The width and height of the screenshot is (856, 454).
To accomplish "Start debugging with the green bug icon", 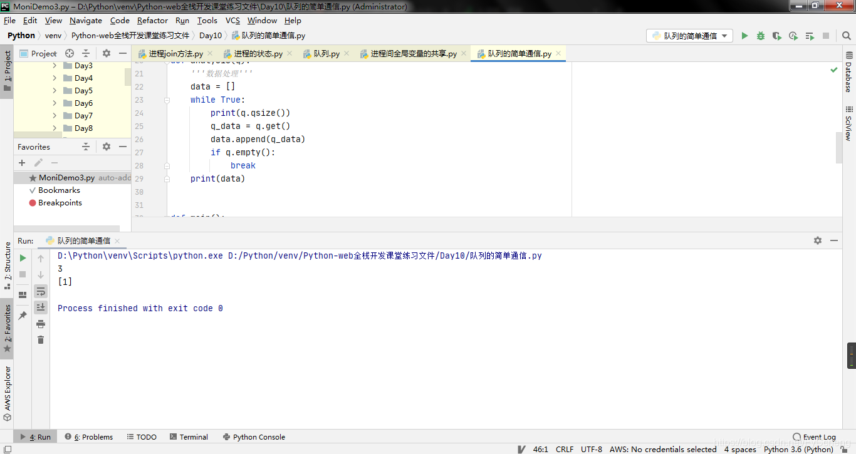I will [x=761, y=36].
